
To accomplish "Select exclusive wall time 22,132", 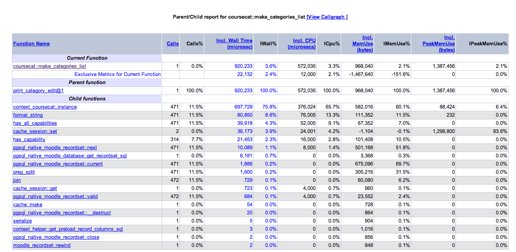I will point(245,74).
